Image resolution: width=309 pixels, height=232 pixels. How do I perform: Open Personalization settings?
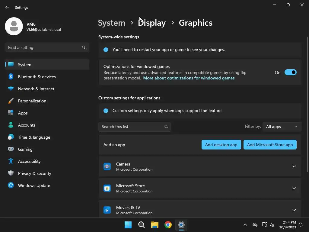tap(47, 101)
